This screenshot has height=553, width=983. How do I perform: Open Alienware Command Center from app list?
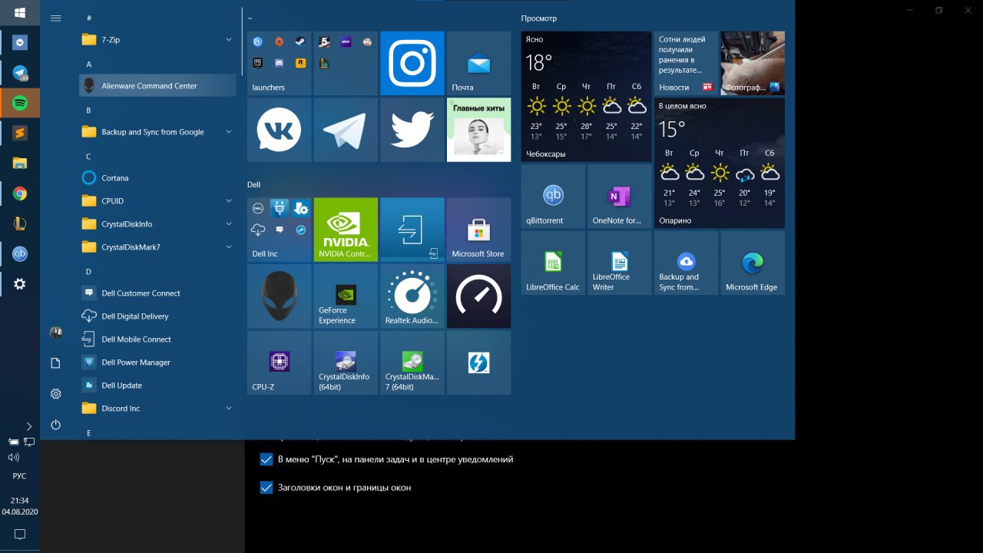pyautogui.click(x=157, y=85)
